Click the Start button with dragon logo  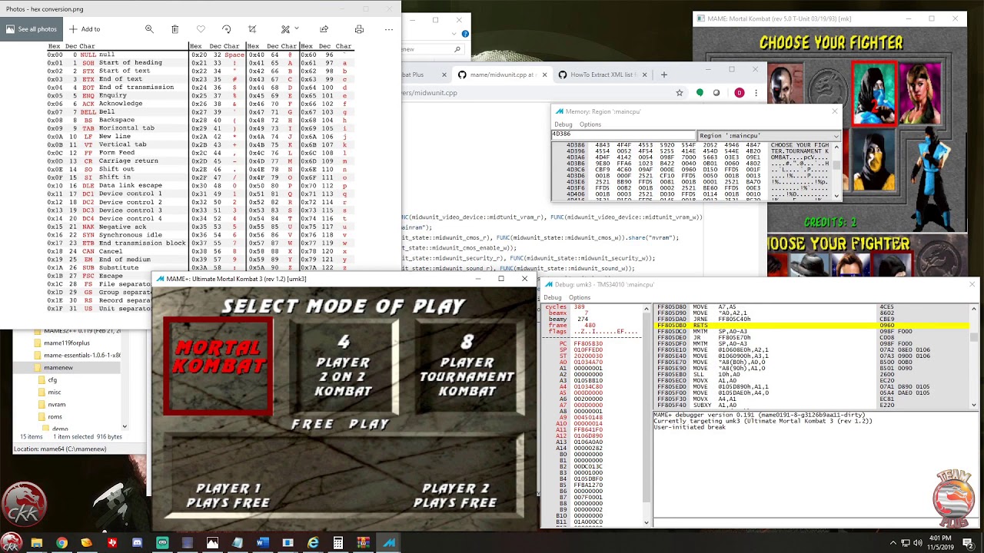pyautogui.click(x=11, y=542)
